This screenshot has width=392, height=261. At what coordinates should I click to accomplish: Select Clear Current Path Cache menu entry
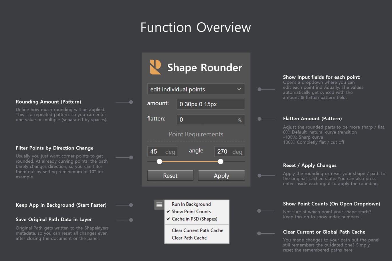197,230
